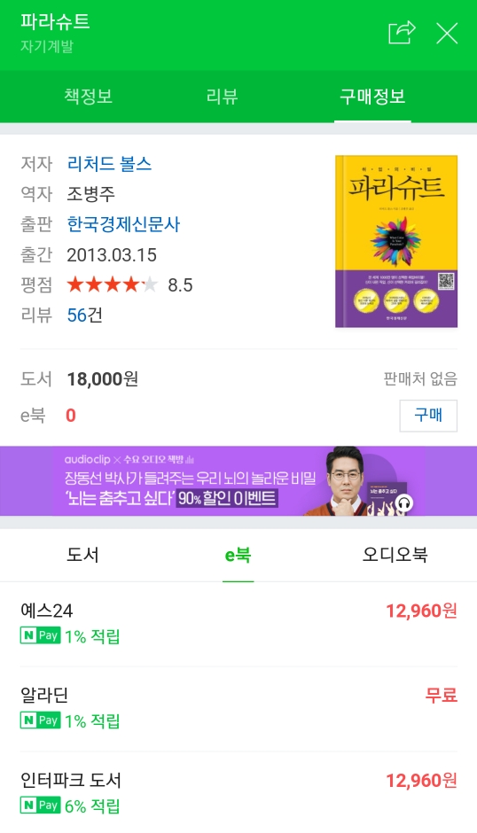Open author link 리처드 볼스

(x=109, y=163)
